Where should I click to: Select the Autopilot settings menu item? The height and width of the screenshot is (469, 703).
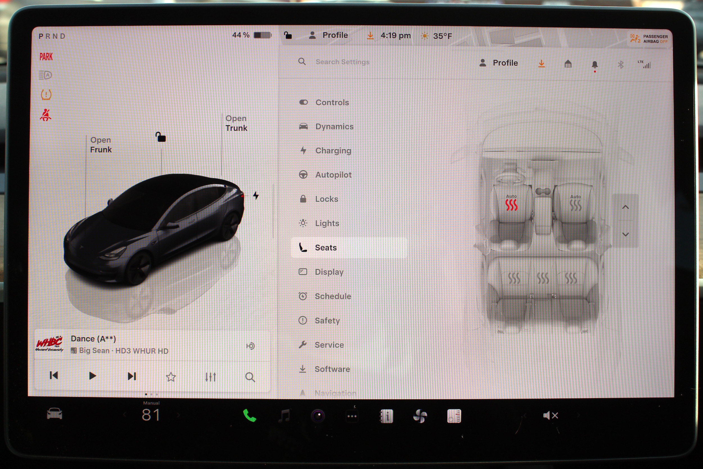tap(333, 175)
